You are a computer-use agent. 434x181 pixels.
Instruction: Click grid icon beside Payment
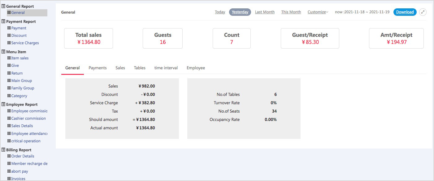point(9,28)
